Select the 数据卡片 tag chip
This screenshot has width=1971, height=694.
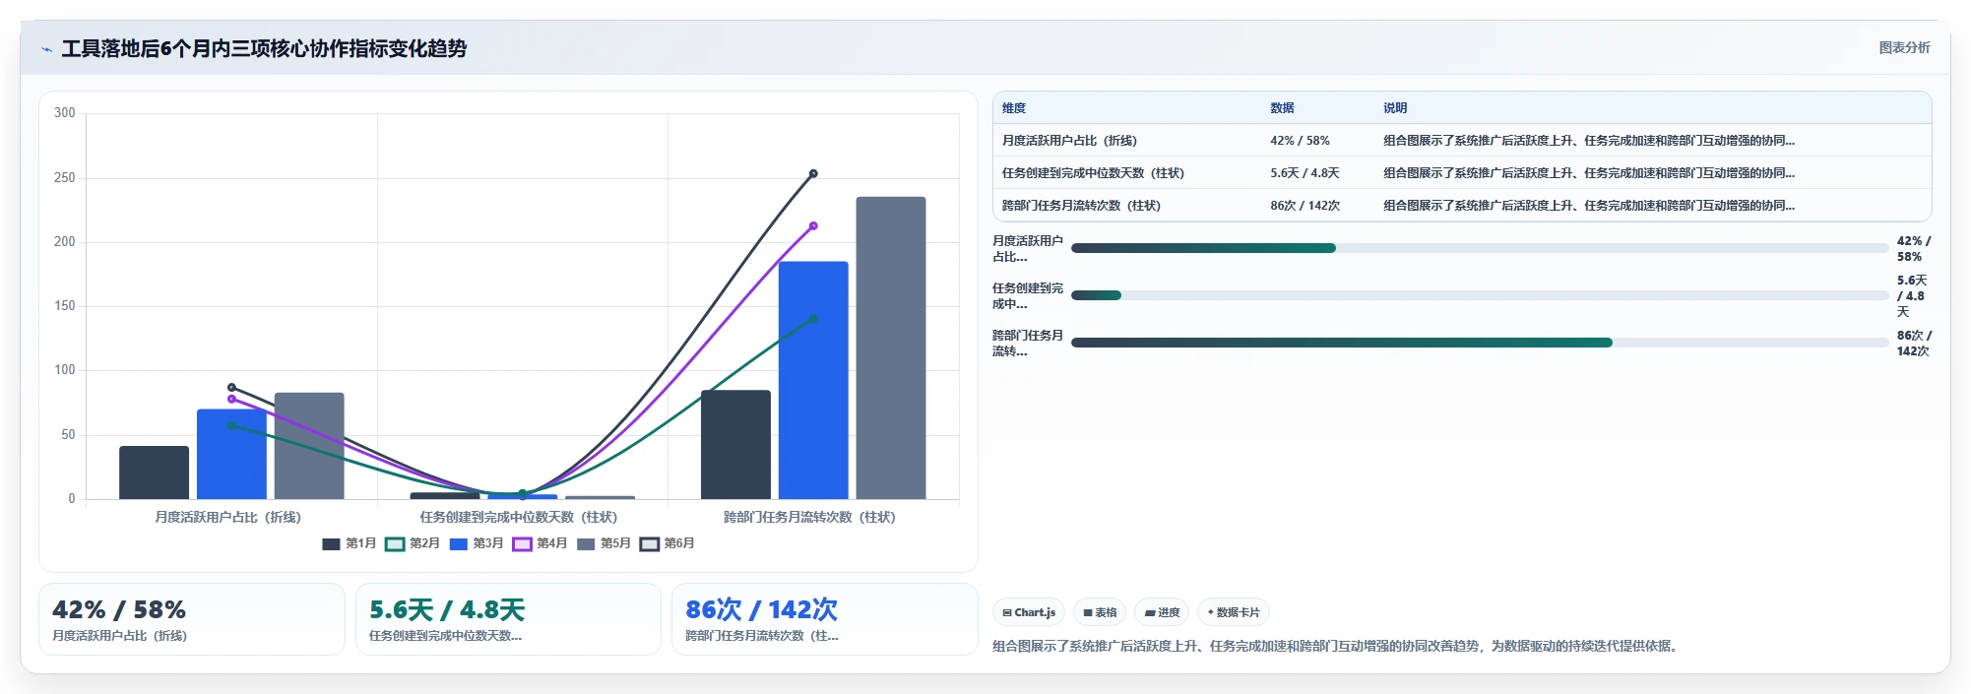click(1234, 612)
